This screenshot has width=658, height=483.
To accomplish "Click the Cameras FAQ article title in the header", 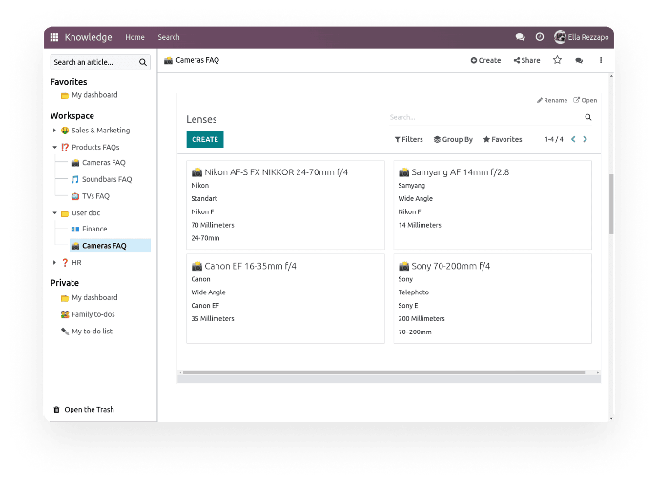I will click(197, 60).
